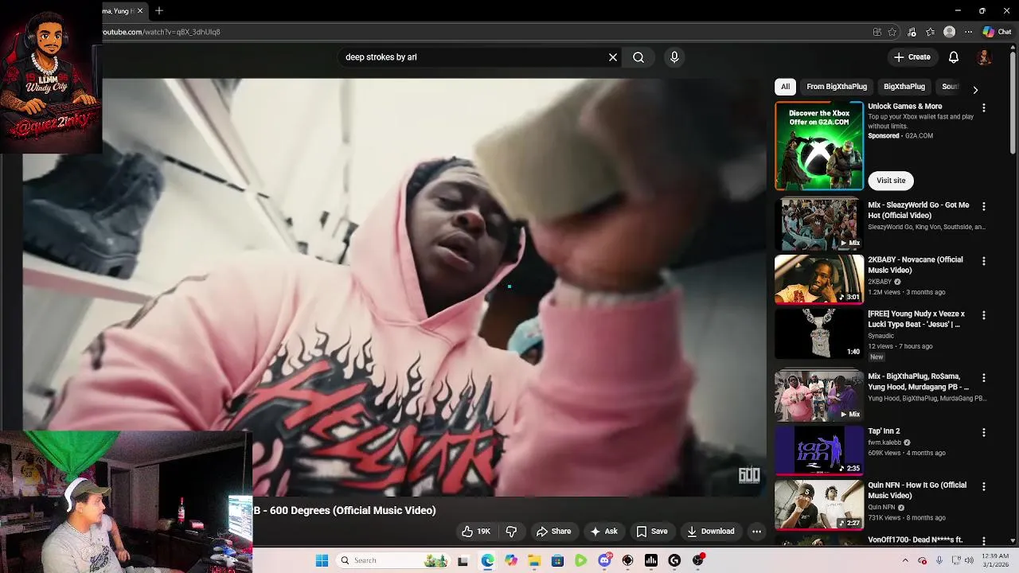Open the Windows Start menu
Viewport: 1019px width, 573px height.
pyautogui.click(x=322, y=560)
